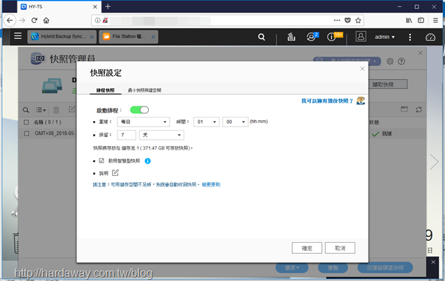Open the list view mode dropdown
The height and width of the screenshot is (281, 445).
tap(41, 110)
